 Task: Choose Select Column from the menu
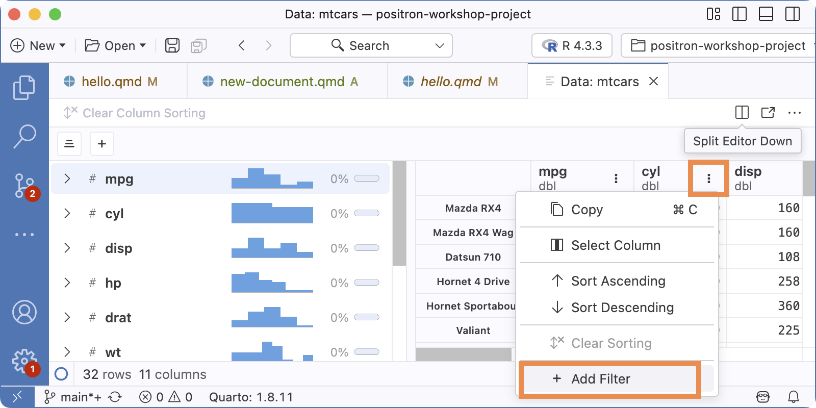(617, 245)
